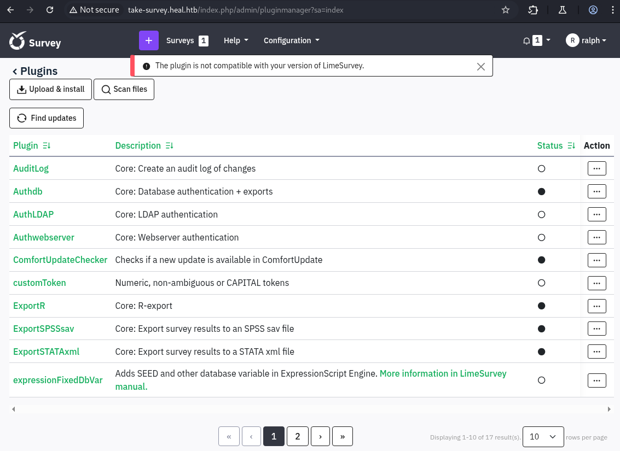Open the notifications bell icon

coord(526,40)
